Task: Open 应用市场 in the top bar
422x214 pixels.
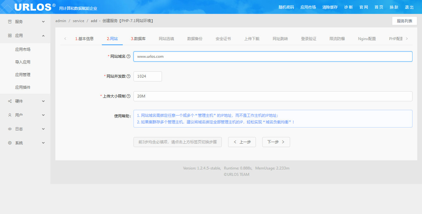Action: tap(308, 7)
